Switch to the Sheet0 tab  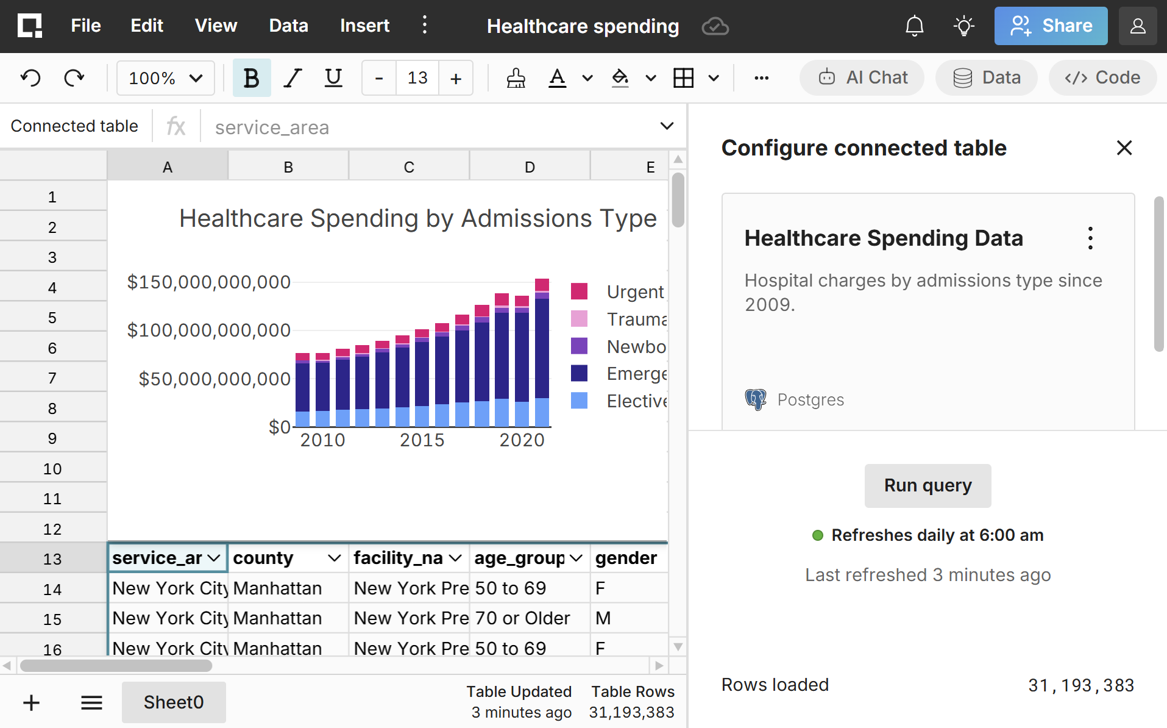point(174,702)
